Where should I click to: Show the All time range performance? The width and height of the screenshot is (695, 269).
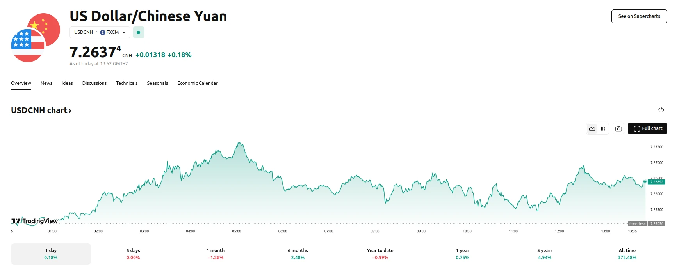tap(627, 254)
